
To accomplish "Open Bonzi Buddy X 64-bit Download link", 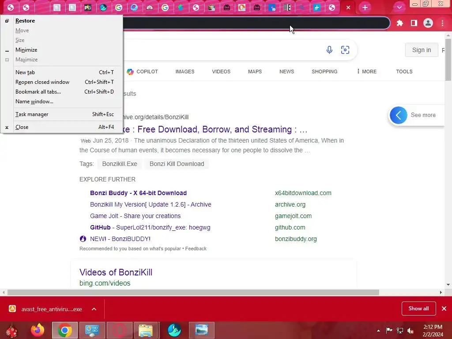I will coord(138,193).
